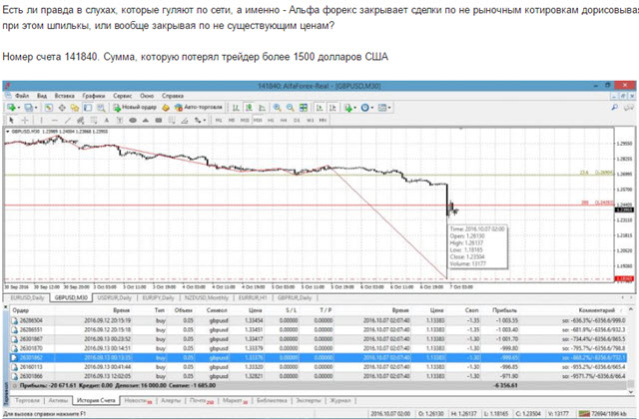639x419 pixels.
Task: Switch timeframe to M1
Action: [219, 120]
